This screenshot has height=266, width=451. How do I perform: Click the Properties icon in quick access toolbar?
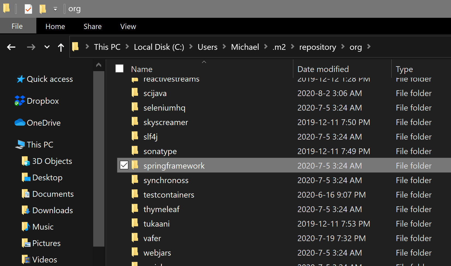[x=28, y=9]
